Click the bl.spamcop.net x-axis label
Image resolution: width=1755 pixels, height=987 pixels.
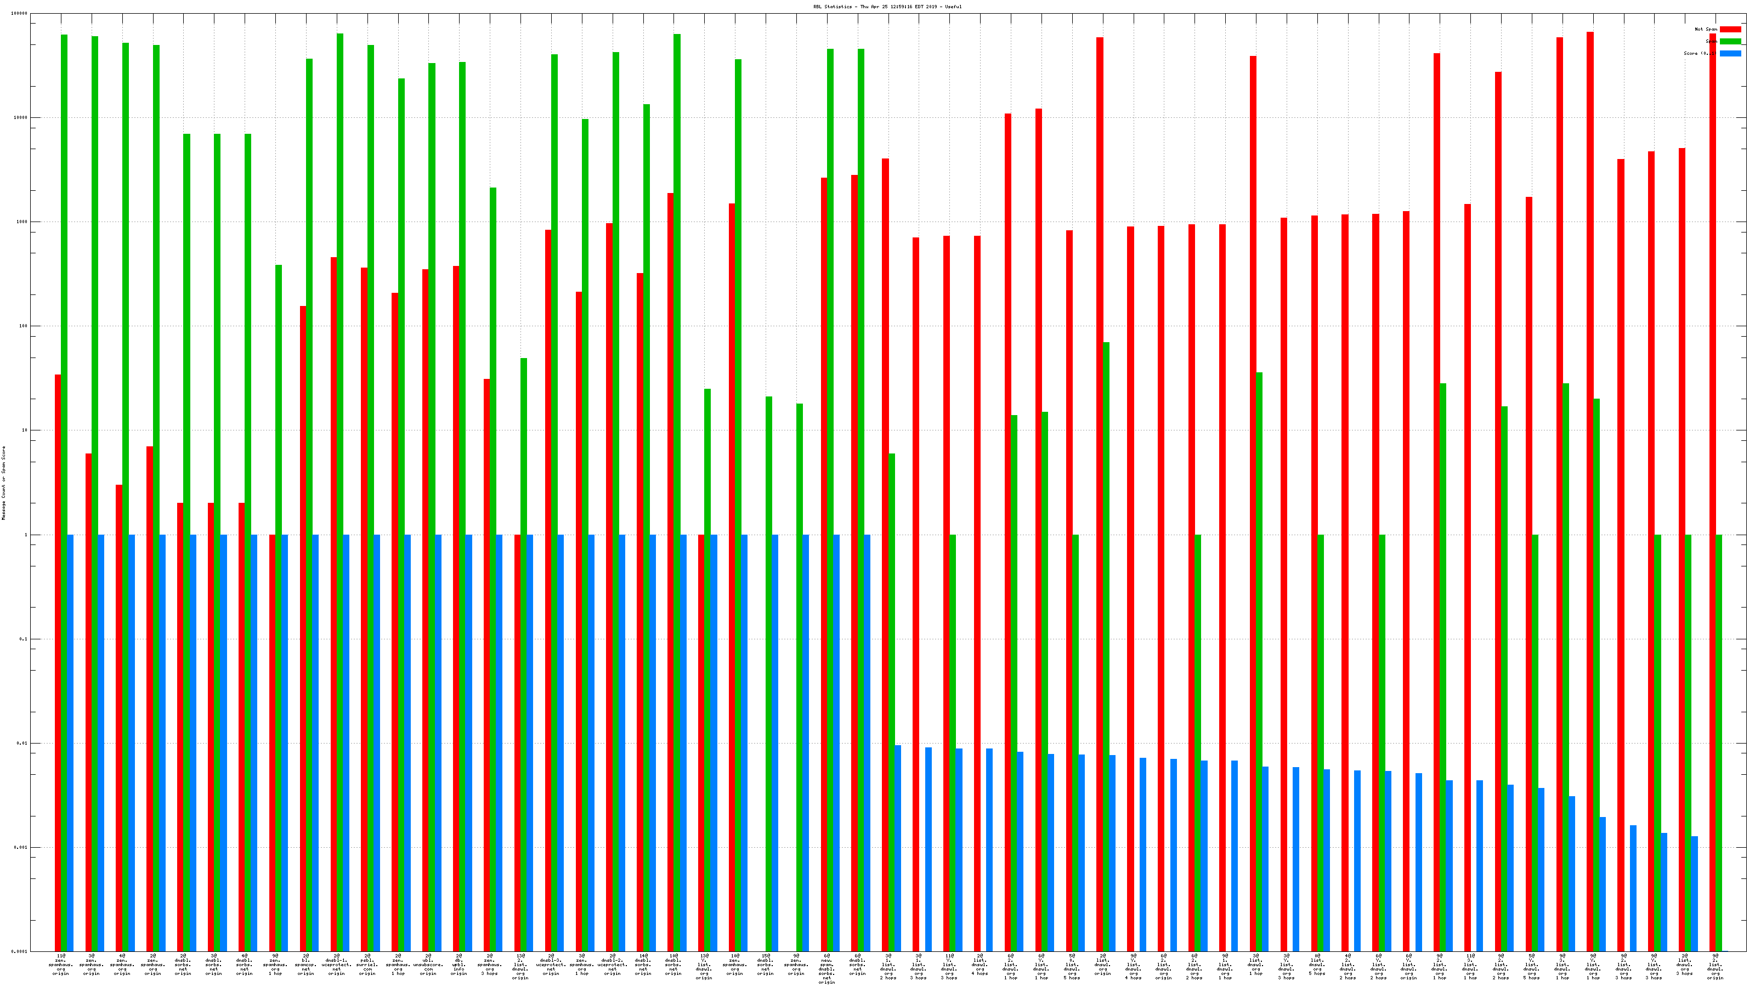(305, 965)
